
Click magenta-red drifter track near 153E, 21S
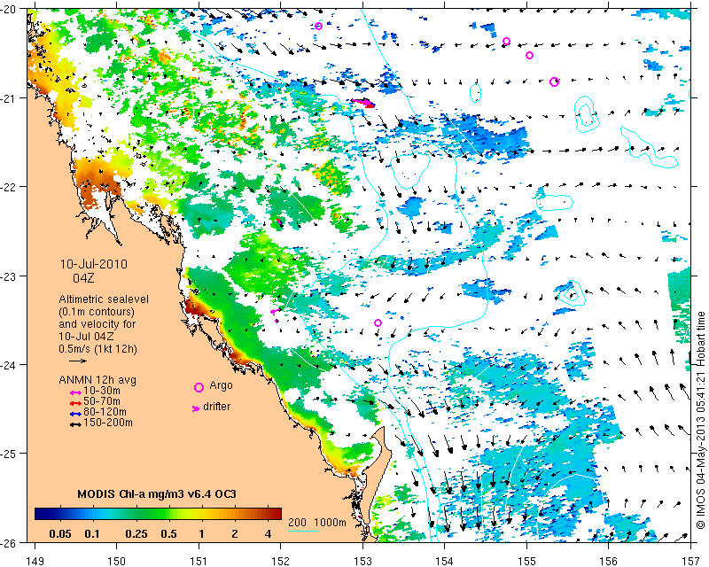click(363, 103)
